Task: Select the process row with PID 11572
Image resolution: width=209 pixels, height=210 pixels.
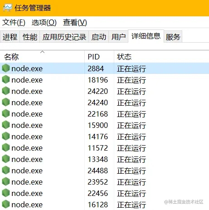Action: 104,148
